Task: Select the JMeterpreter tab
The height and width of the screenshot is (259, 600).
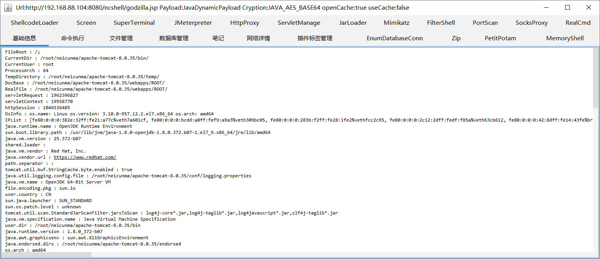Action: pos(193,23)
